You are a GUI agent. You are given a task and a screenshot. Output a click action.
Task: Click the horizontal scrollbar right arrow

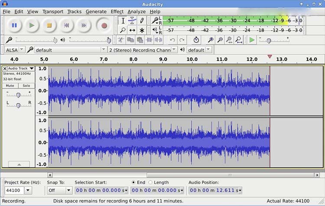pyautogui.click(x=317, y=175)
